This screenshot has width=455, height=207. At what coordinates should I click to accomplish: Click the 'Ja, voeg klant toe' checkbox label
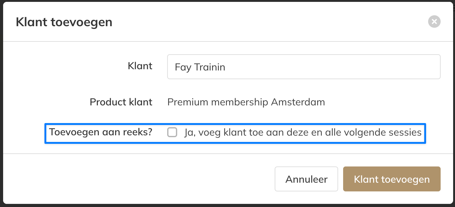(x=302, y=132)
